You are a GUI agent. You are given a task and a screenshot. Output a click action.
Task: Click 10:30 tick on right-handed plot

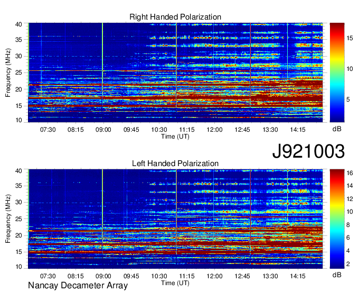(x=159, y=130)
